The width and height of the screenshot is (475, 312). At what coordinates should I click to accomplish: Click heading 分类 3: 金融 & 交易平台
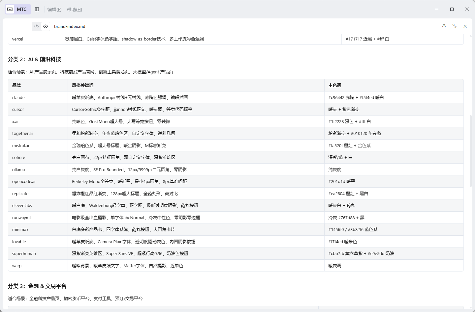37,286
